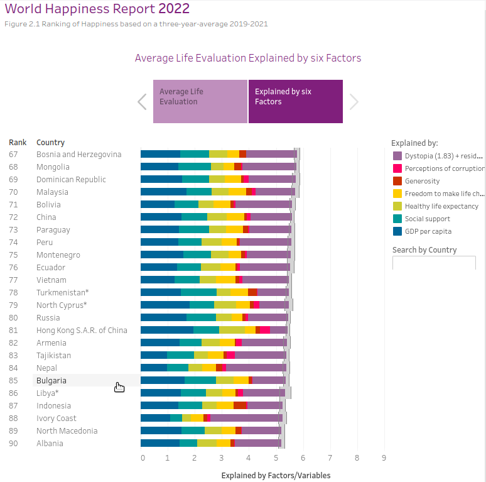The height and width of the screenshot is (482, 486).
Task: Select the Ecuador country label
Action: coord(50,268)
